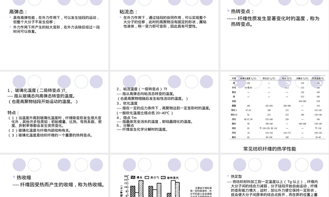
Task: Click the '235~240' cell
Action: (x=269, y=119)
